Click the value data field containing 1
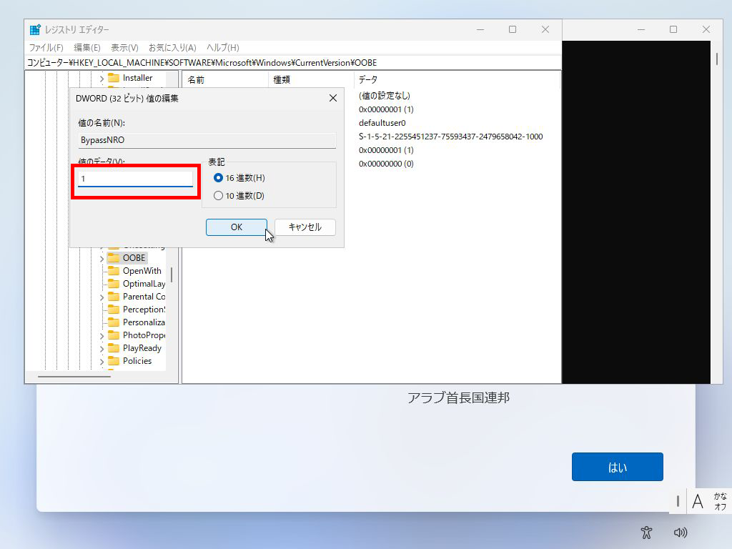Viewport: 732px width, 549px height. click(x=135, y=179)
